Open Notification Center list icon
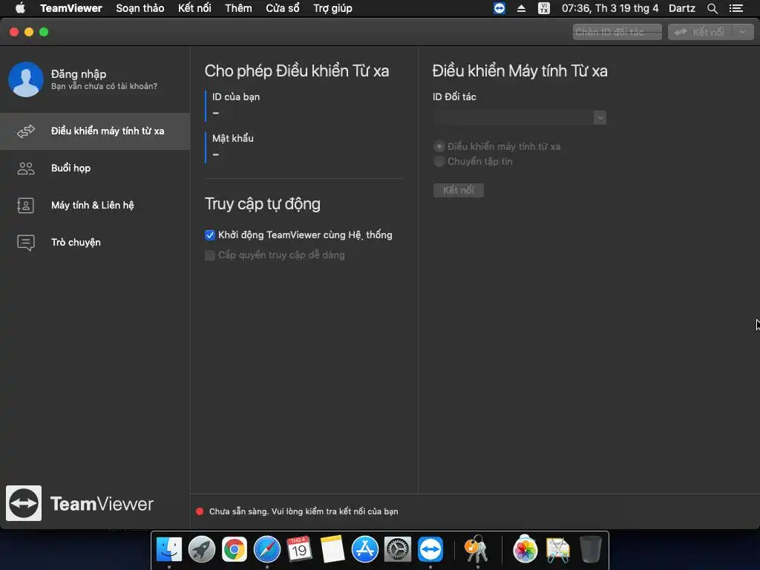The height and width of the screenshot is (570, 760). [736, 8]
